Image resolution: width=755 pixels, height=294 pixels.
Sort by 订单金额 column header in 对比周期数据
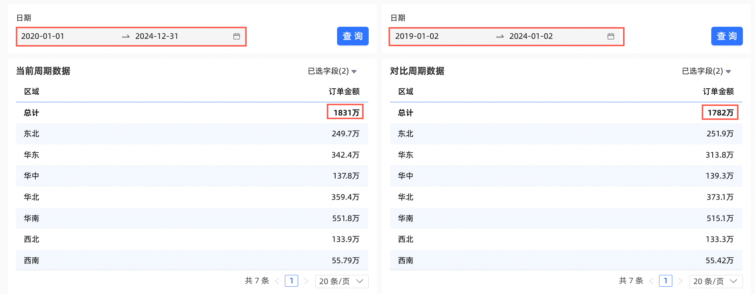pyautogui.click(x=718, y=92)
